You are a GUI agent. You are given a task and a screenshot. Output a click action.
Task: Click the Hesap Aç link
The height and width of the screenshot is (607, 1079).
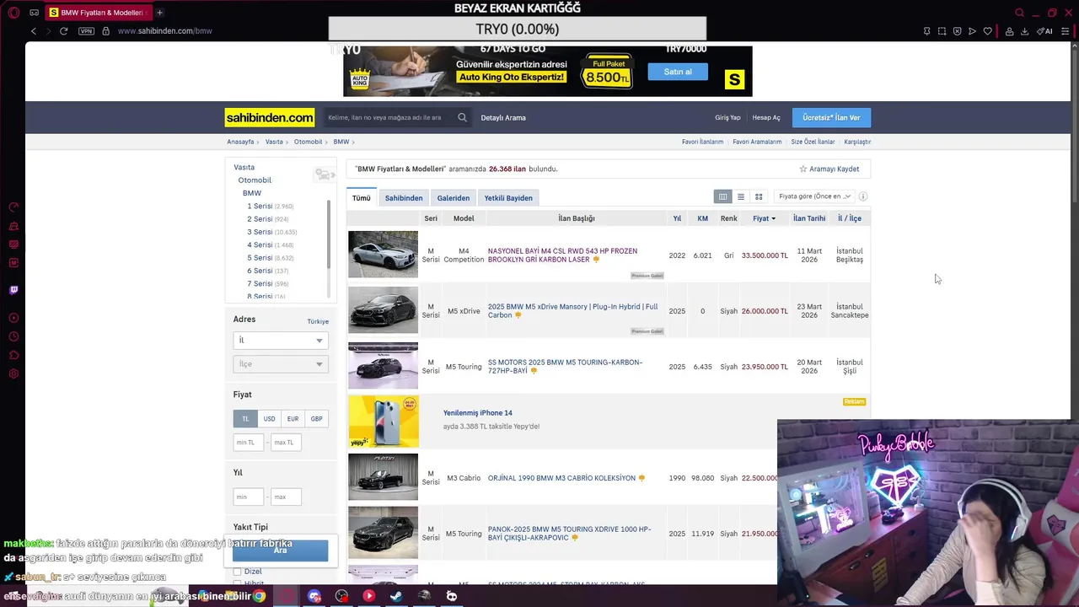pos(766,118)
